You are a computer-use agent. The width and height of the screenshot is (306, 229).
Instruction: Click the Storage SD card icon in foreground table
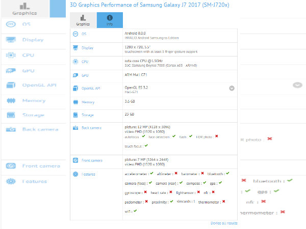tap(75, 115)
